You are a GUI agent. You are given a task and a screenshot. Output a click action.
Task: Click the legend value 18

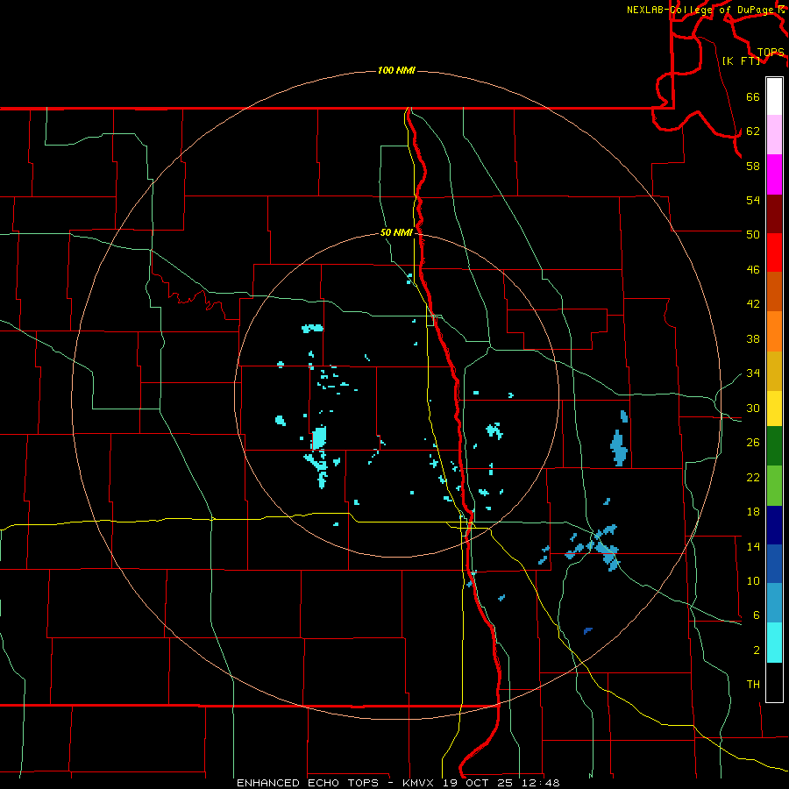753,512
